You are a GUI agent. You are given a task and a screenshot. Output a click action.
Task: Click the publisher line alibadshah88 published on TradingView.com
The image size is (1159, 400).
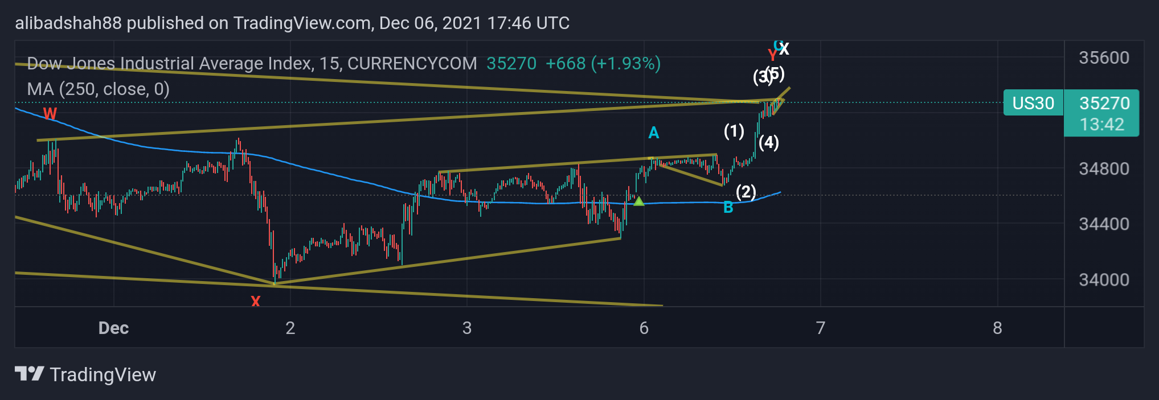292,23
